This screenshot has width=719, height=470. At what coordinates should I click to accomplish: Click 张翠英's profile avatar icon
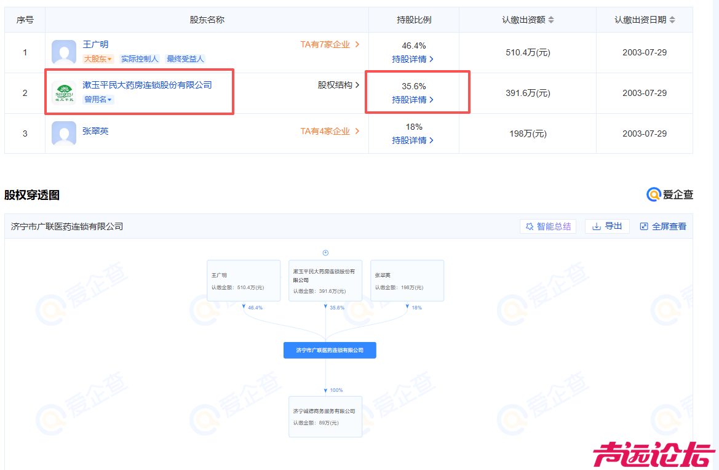(x=64, y=133)
